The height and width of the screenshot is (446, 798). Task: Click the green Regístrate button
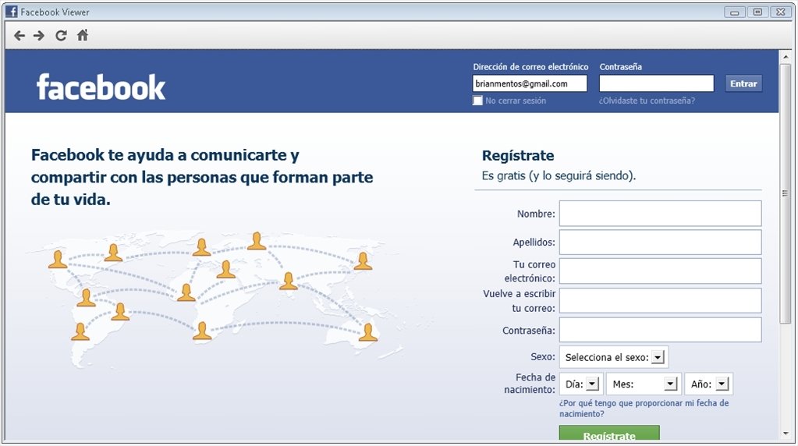[x=609, y=433]
